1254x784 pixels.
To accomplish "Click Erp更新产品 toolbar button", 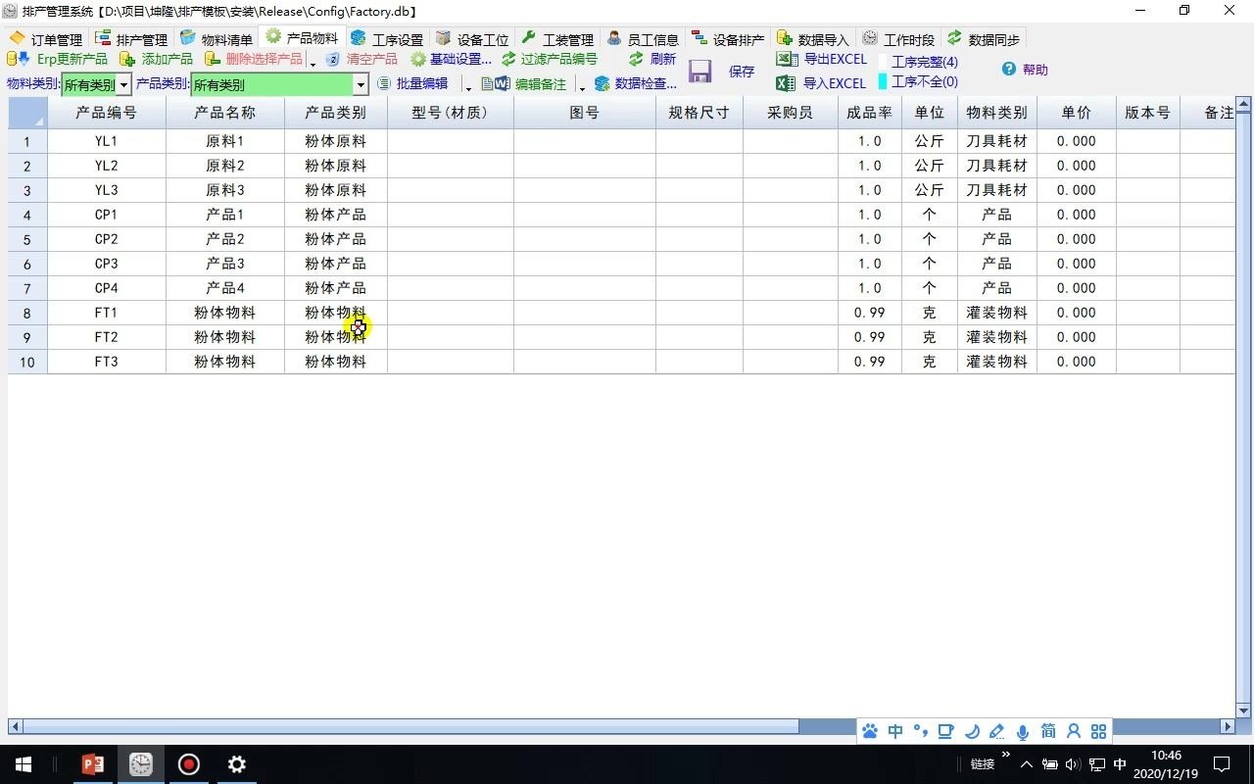I will point(59,60).
